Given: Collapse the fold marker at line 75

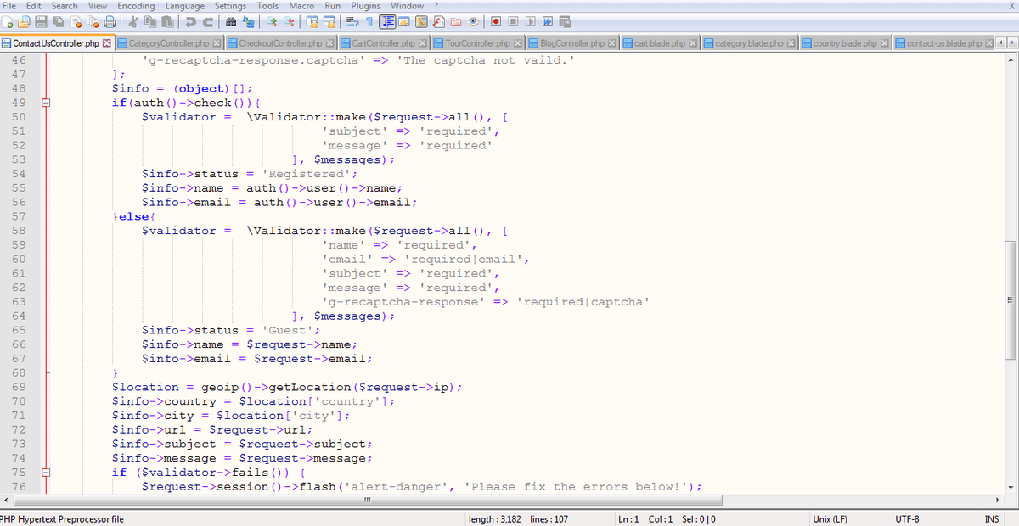Looking at the screenshot, I should [x=48, y=473].
